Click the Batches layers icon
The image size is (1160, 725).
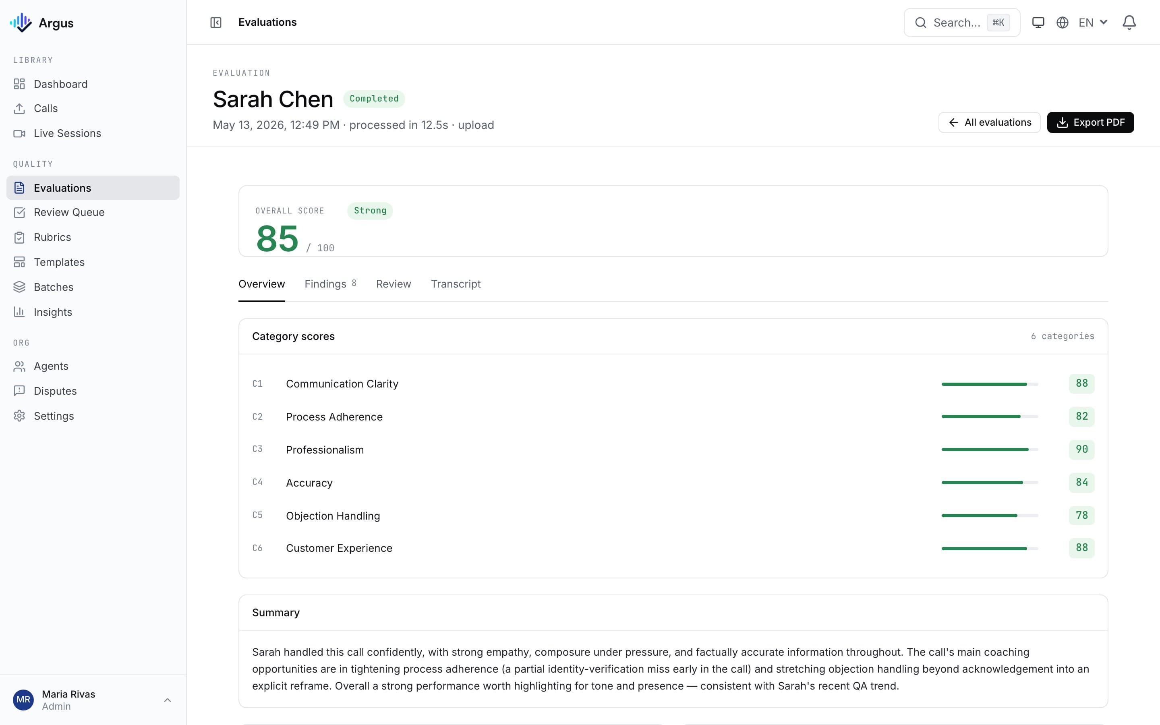point(19,287)
